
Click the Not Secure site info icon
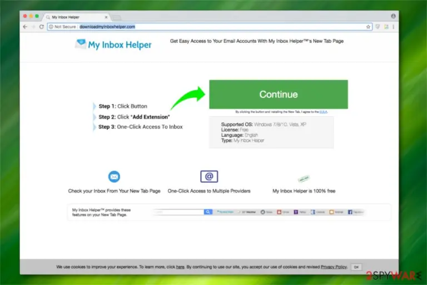click(x=51, y=27)
